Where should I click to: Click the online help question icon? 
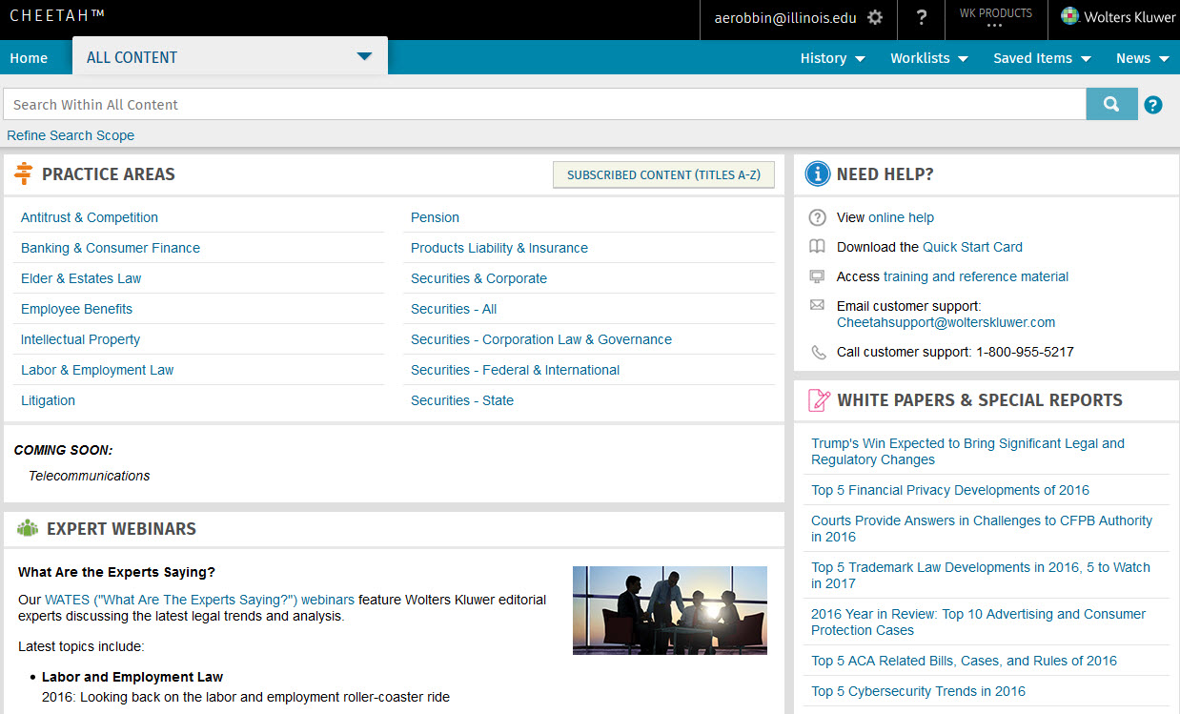point(817,217)
